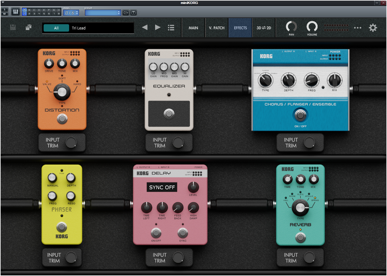
Task: Click the Reverb MIX knob
Action: point(313,179)
